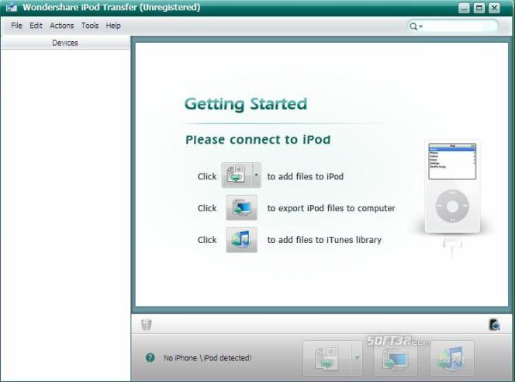Close the iPod Transfer window
The height and width of the screenshot is (382, 515).
pyautogui.click(x=494, y=8)
